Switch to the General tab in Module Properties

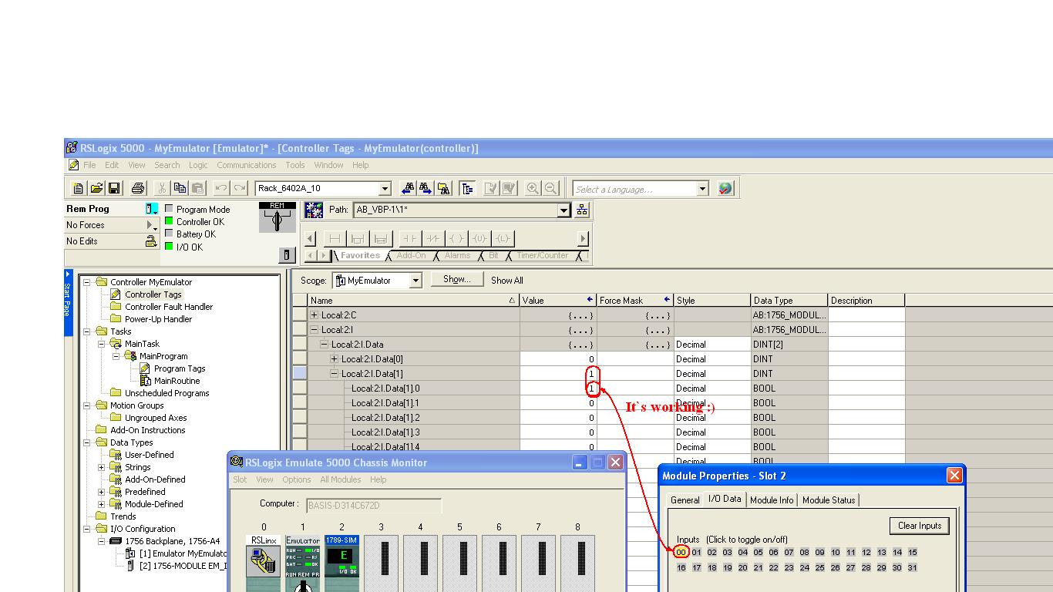pyautogui.click(x=685, y=500)
